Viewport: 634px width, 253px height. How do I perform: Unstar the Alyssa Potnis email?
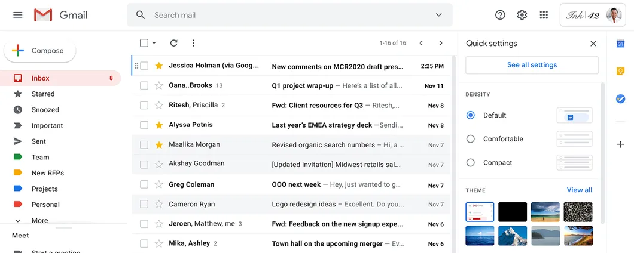pos(159,125)
